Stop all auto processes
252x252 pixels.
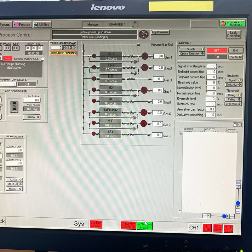coord(232,24)
